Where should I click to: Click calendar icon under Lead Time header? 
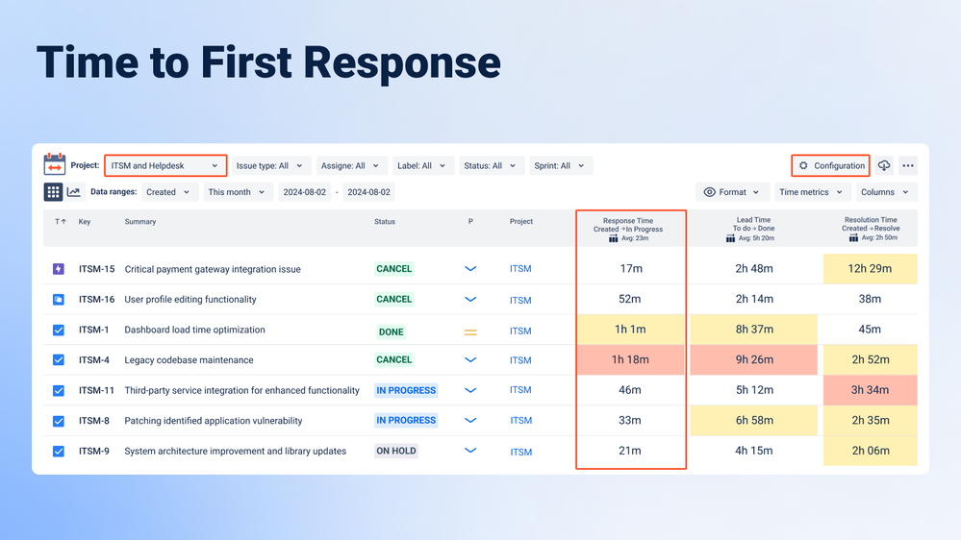pyautogui.click(x=730, y=238)
